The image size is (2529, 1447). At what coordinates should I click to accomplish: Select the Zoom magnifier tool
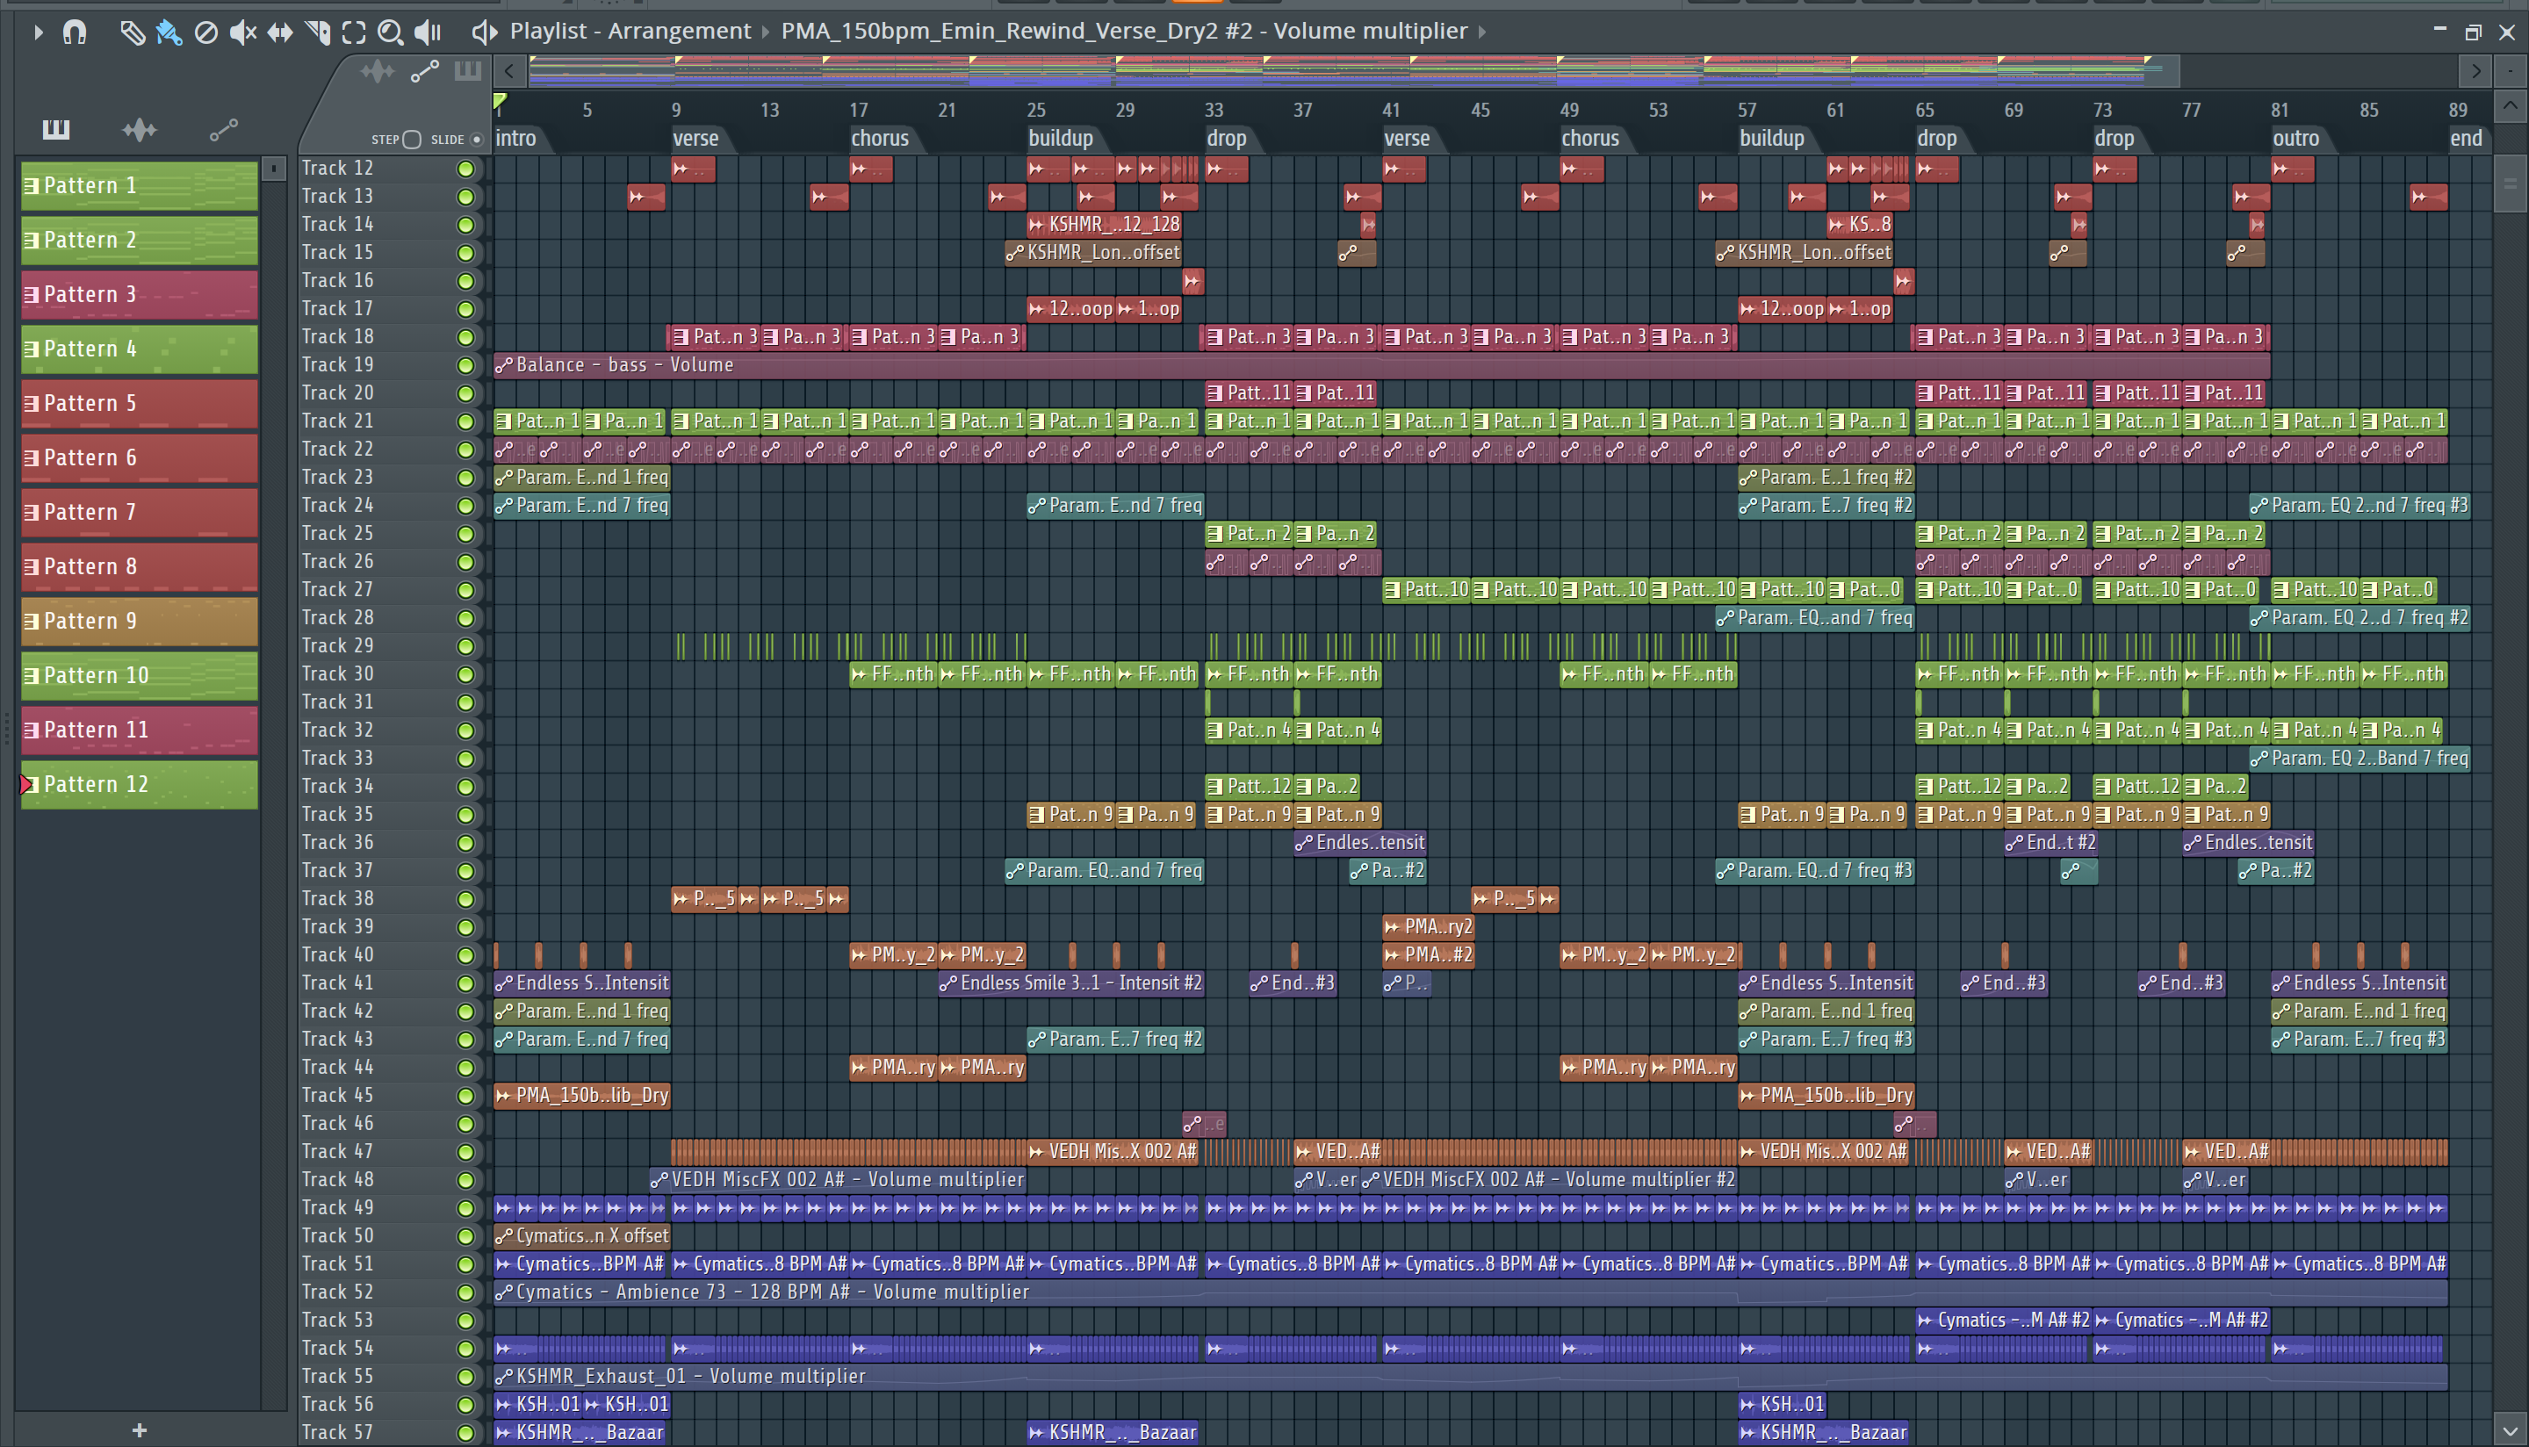391,32
